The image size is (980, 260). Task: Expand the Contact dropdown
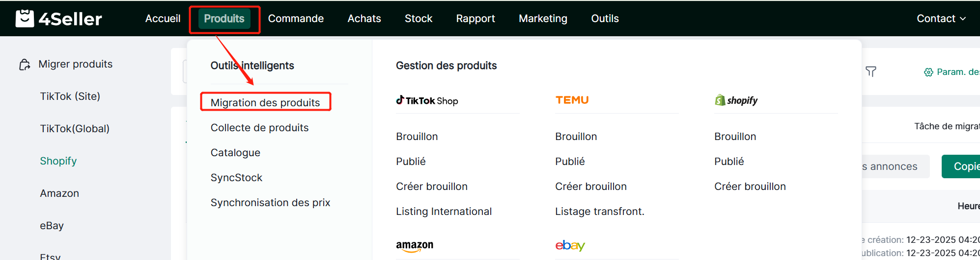click(x=941, y=19)
